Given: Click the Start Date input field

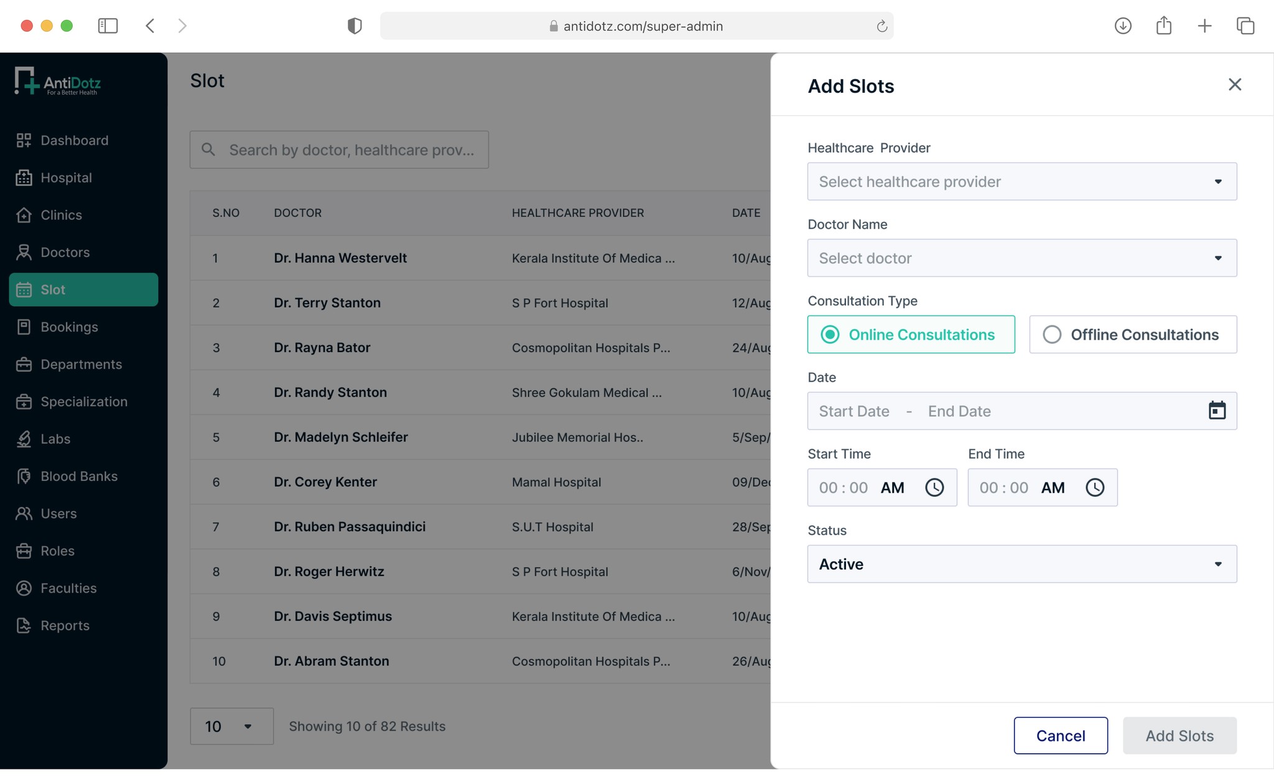Looking at the screenshot, I should (x=854, y=411).
